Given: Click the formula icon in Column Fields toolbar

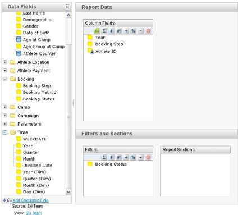Looking at the screenshot, I should coord(97,31).
